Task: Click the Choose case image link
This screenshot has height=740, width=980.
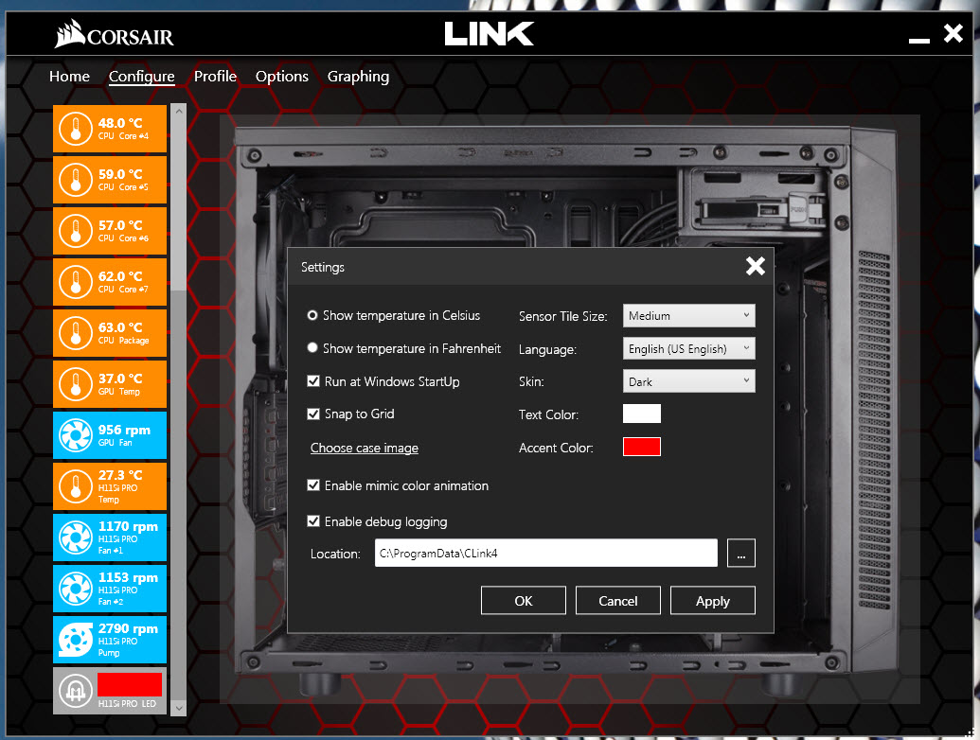Action: tap(365, 448)
